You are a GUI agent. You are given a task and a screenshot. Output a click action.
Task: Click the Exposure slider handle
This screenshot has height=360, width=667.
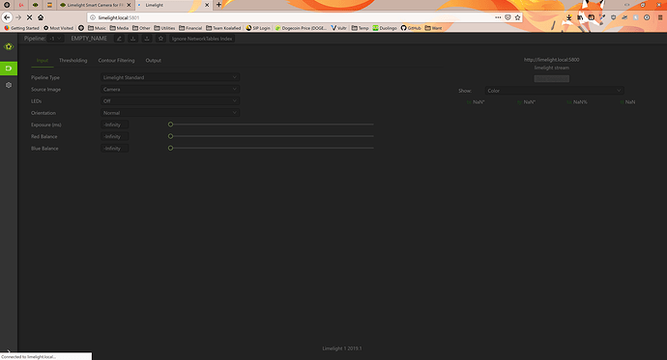click(170, 125)
